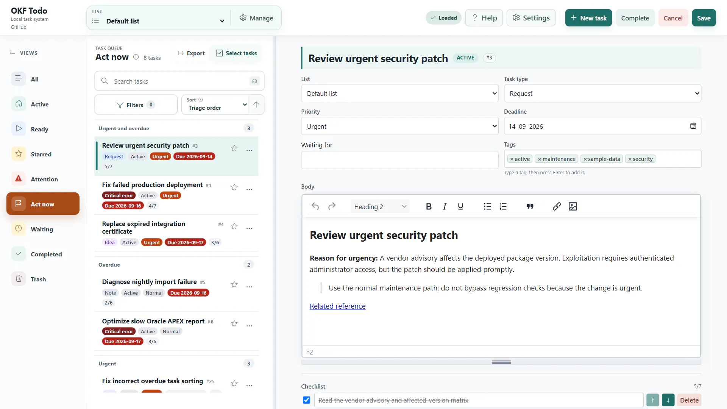
Task: Apply italic formatting in body editor
Action: (445, 206)
